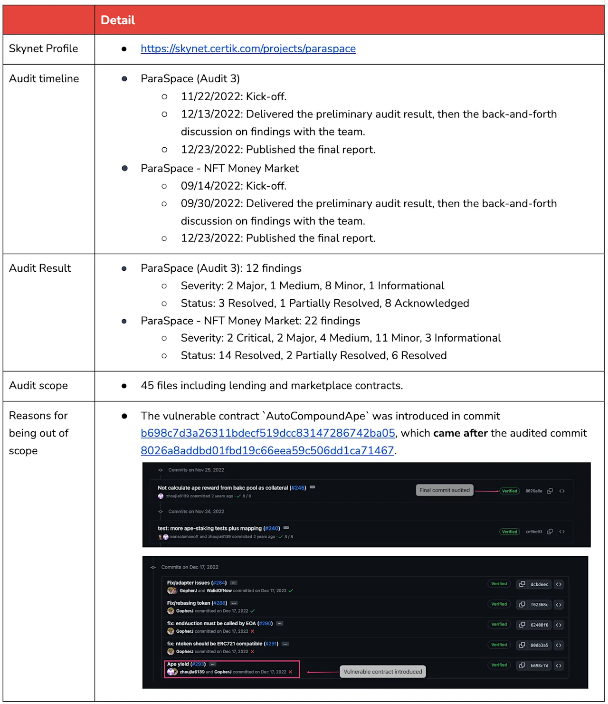Viewport: 608px width, 704px height.
Task: Open the 'test: more ape-staking tests' commit title
Action: coord(210,528)
